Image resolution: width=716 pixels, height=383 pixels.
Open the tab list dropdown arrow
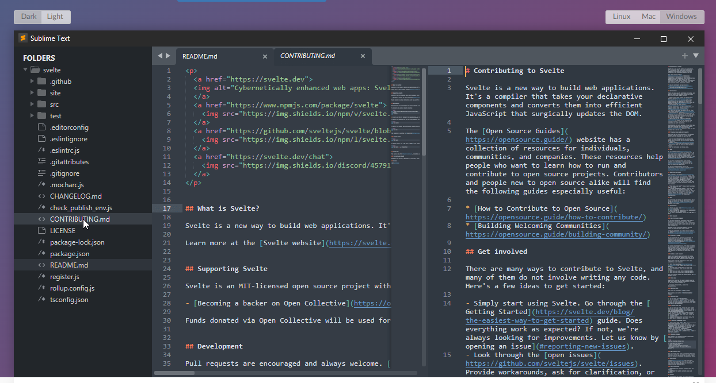(x=696, y=56)
